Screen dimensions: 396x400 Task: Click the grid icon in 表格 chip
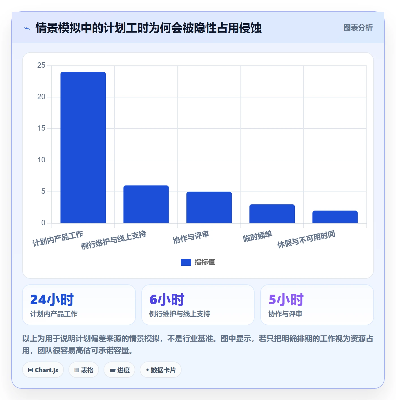point(77,370)
